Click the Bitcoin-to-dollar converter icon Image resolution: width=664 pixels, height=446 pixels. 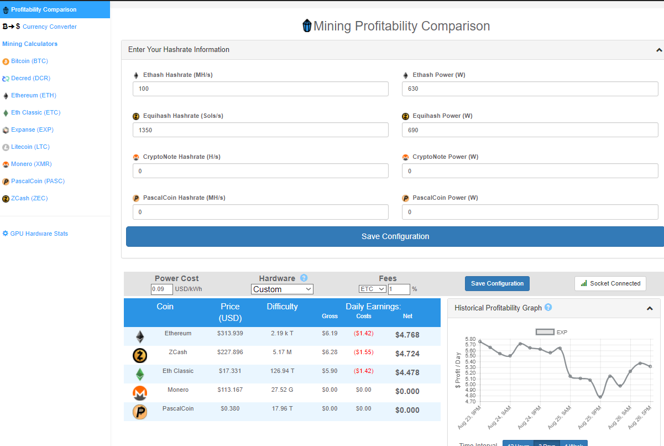pyautogui.click(x=11, y=27)
